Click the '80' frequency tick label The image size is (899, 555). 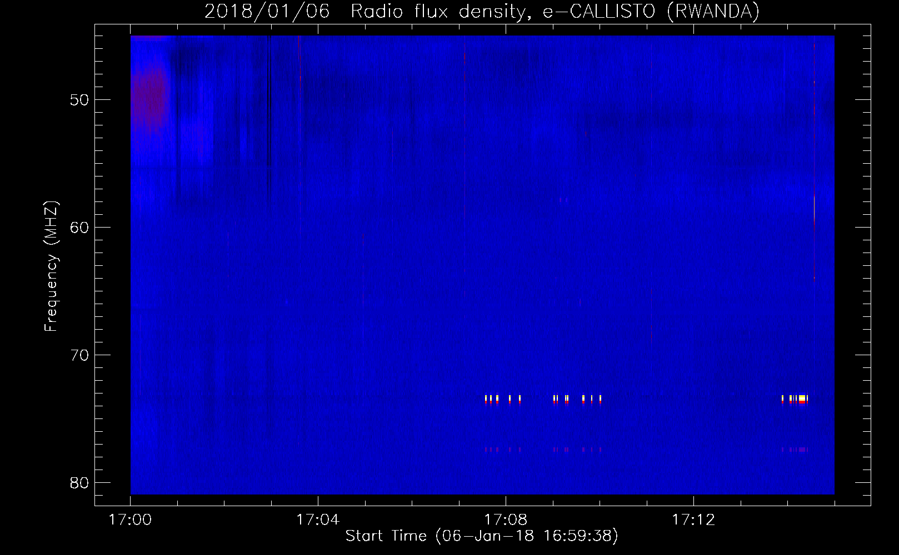(x=80, y=483)
